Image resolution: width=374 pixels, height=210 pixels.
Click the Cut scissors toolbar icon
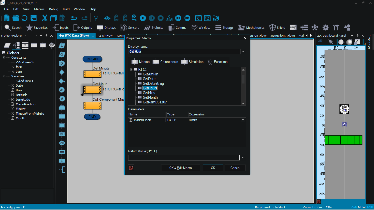click(45, 18)
